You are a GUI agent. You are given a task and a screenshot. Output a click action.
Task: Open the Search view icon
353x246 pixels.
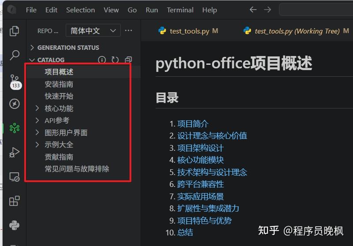(x=15, y=55)
